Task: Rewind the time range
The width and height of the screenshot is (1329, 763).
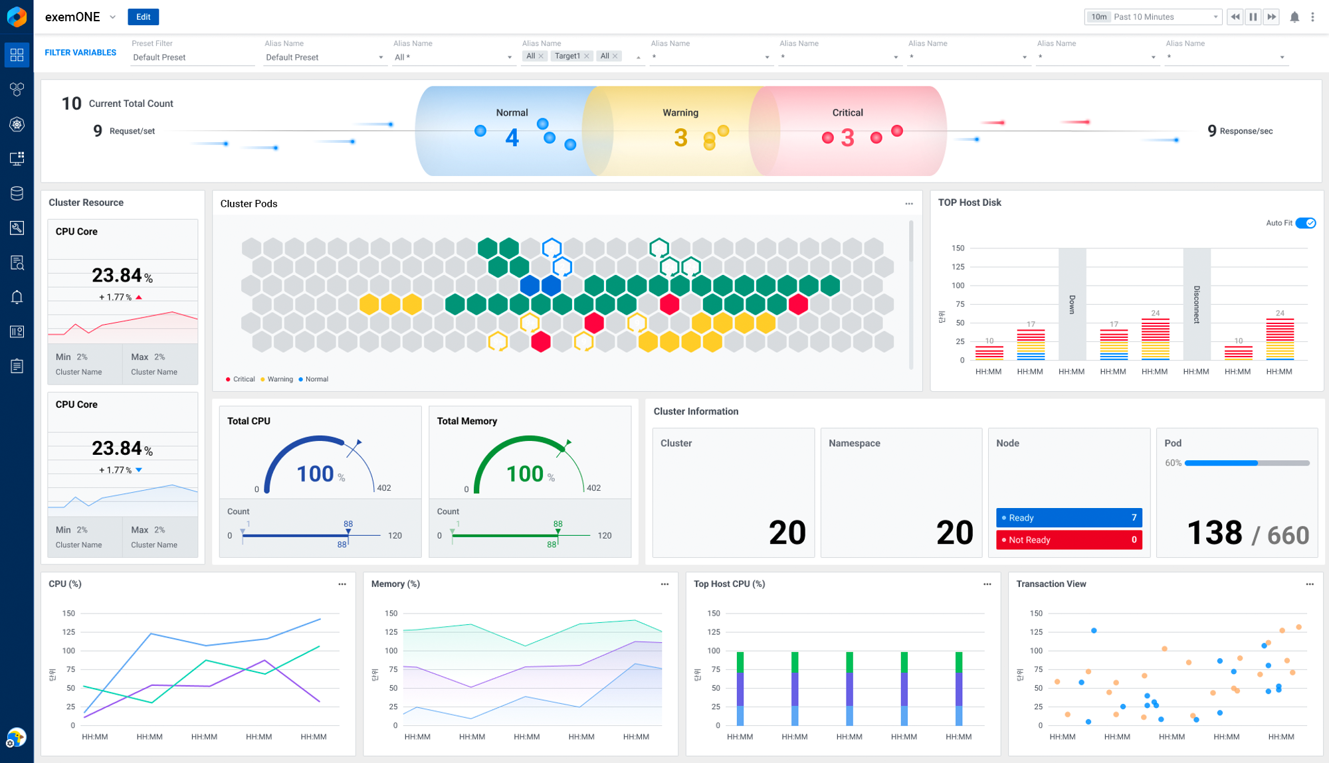Action: click(x=1235, y=17)
